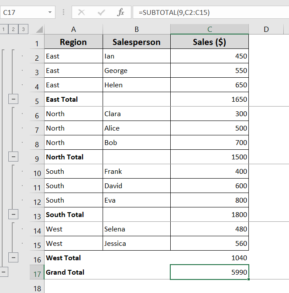Viewport: 289px width, 293px height.
Task: Click the cell containing Jessica
Action: (x=137, y=243)
